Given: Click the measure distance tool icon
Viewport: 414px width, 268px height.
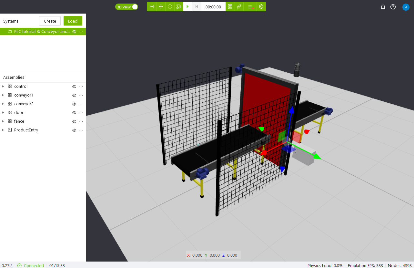Looking at the screenshot, I should click(152, 7).
